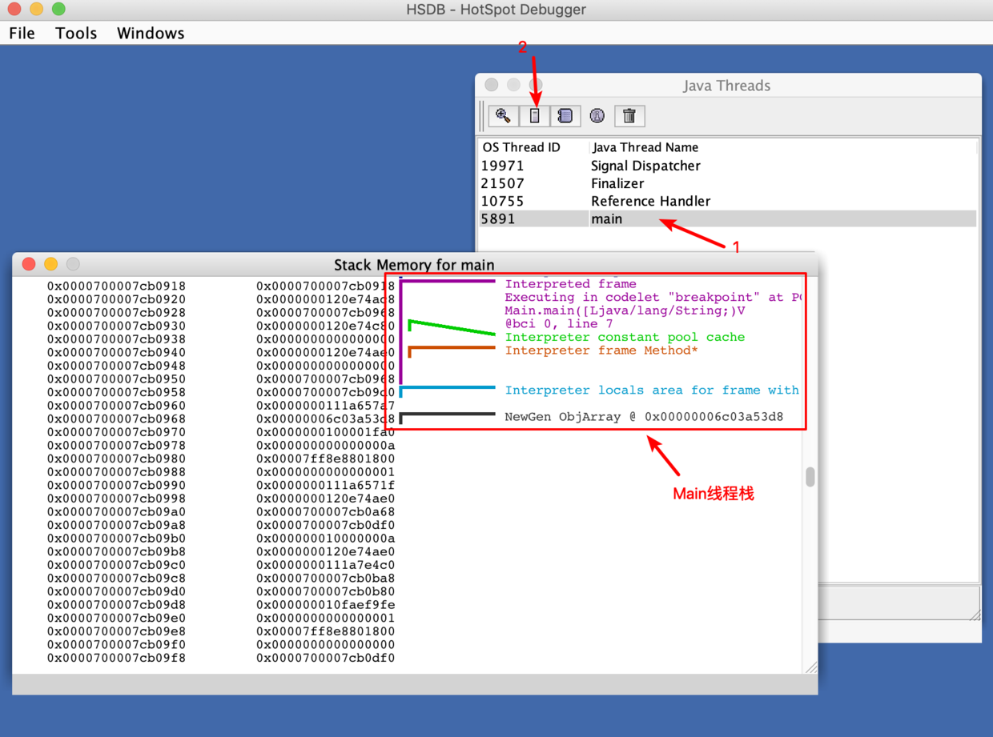Select the main thread row
The width and height of the screenshot is (993, 737).
point(606,218)
